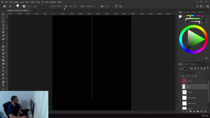Image resolution: width=210 pixels, height=118 pixels.
Task: Open the File menu
Action: pyautogui.click(x=7, y=2)
